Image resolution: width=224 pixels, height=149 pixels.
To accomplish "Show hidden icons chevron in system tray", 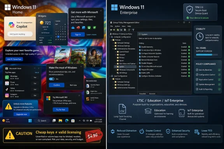I will [x=80, y=121].
